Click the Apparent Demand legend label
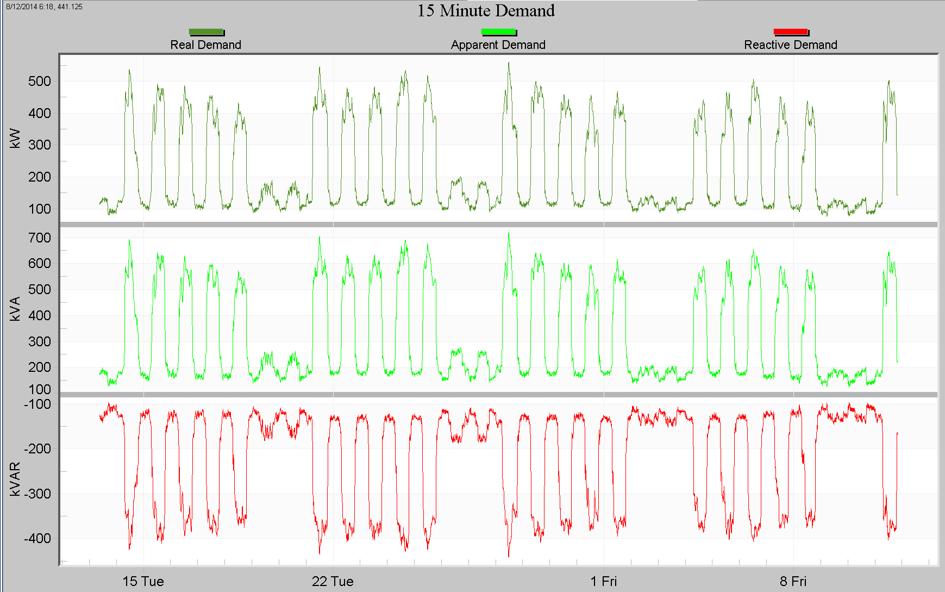This screenshot has height=592, width=945. point(498,45)
